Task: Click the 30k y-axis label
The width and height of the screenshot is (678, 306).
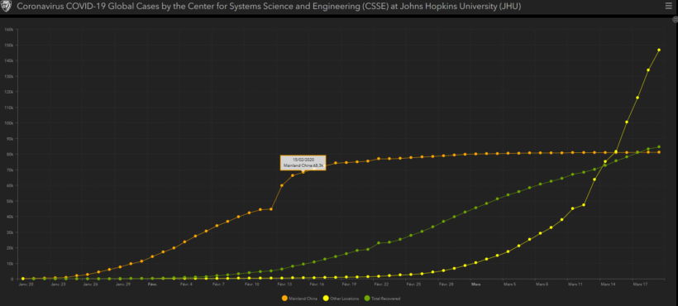Action: pos(11,232)
